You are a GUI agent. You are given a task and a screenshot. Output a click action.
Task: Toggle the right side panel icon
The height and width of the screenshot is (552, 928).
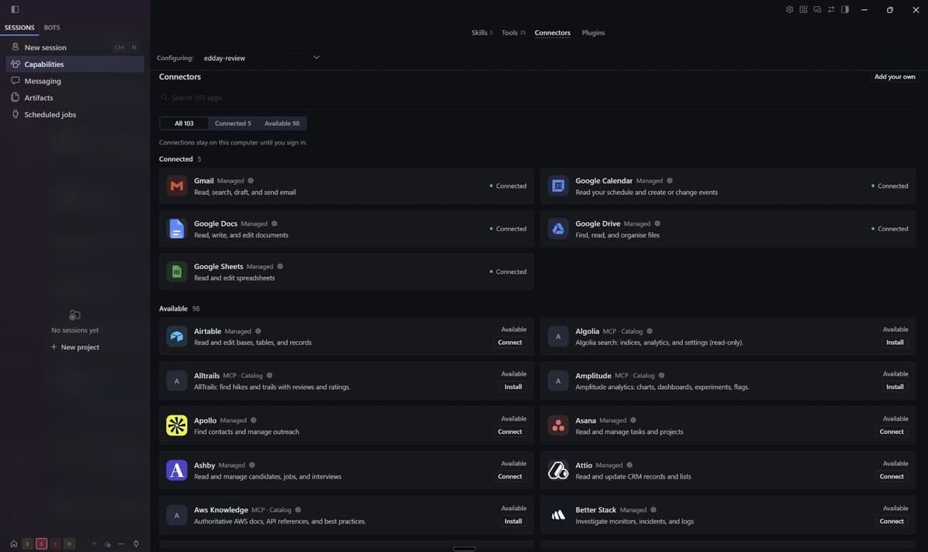845,9
